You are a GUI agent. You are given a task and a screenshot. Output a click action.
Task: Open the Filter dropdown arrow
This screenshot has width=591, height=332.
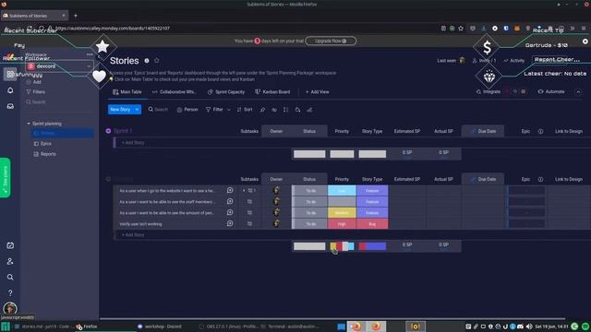(x=228, y=110)
